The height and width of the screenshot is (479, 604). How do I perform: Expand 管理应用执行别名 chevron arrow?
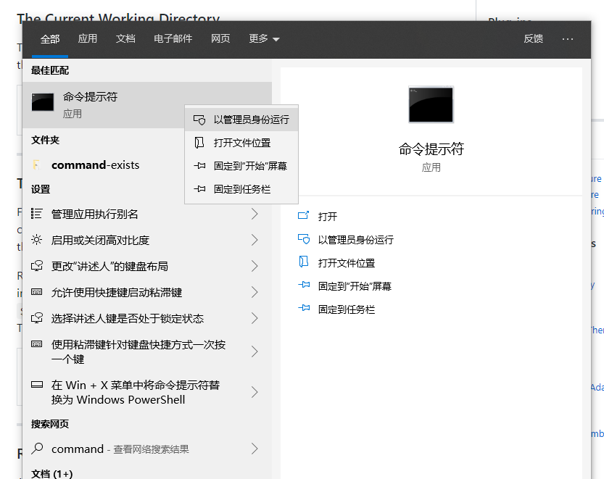255,214
